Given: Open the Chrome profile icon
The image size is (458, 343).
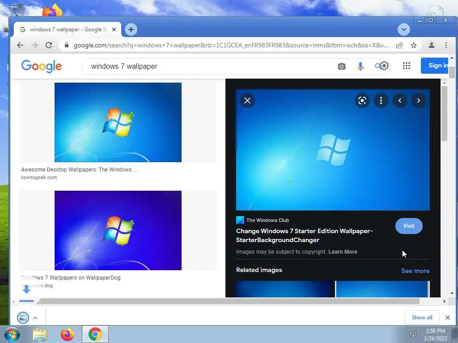Looking at the screenshot, I should point(432,45).
